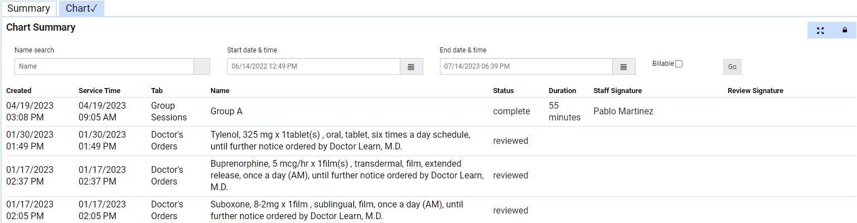Switch to the Chart tab
This screenshot has width=857, height=223.
[81, 8]
